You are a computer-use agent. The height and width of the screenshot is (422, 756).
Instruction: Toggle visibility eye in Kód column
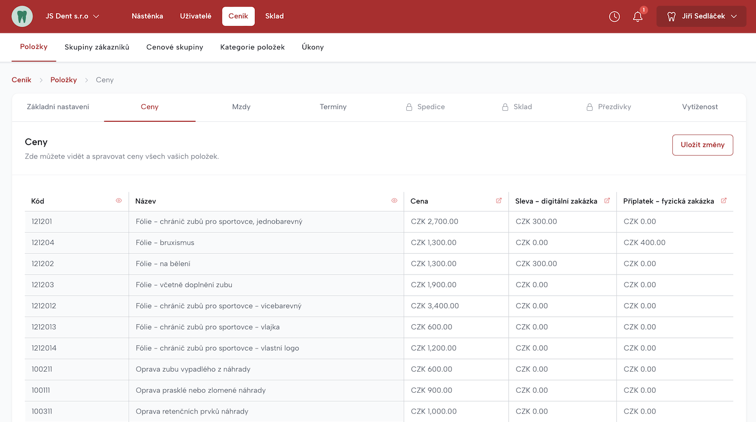119,200
